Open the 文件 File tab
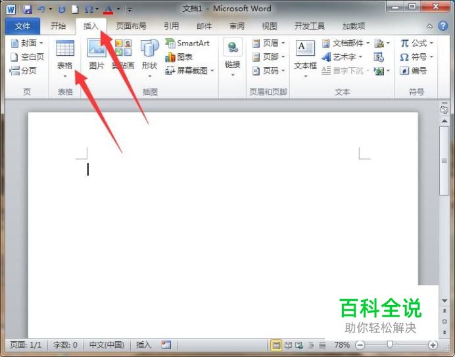This screenshot has width=455, height=357. (x=22, y=26)
